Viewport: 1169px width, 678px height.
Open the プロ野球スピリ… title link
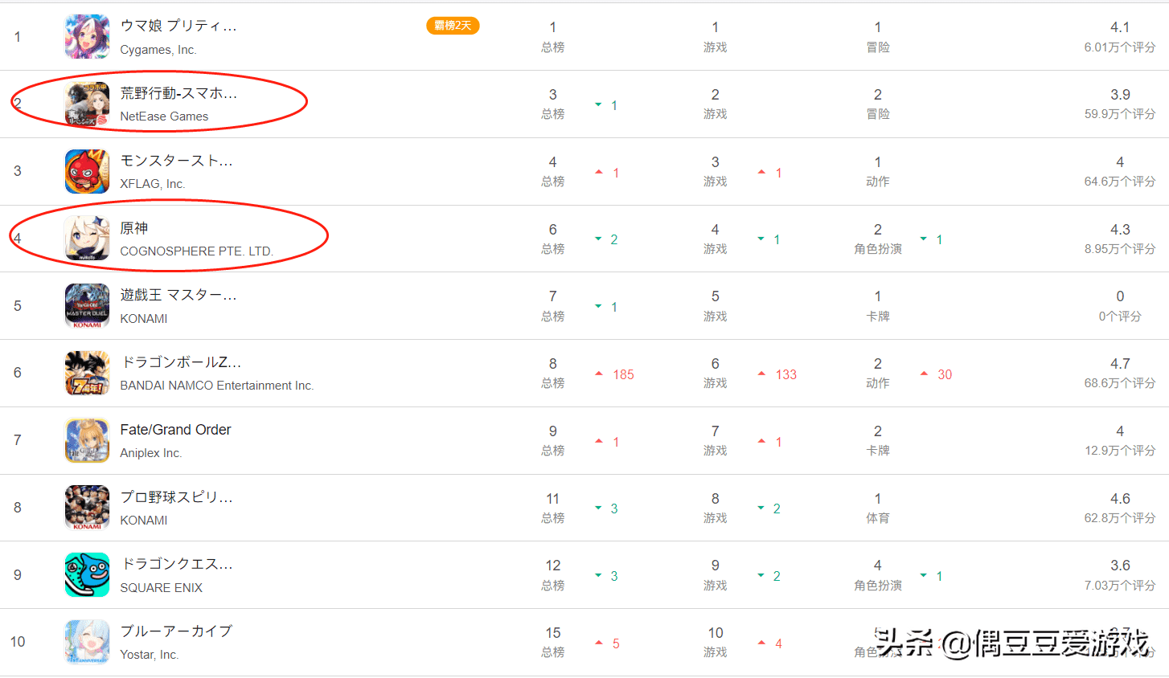(x=177, y=497)
